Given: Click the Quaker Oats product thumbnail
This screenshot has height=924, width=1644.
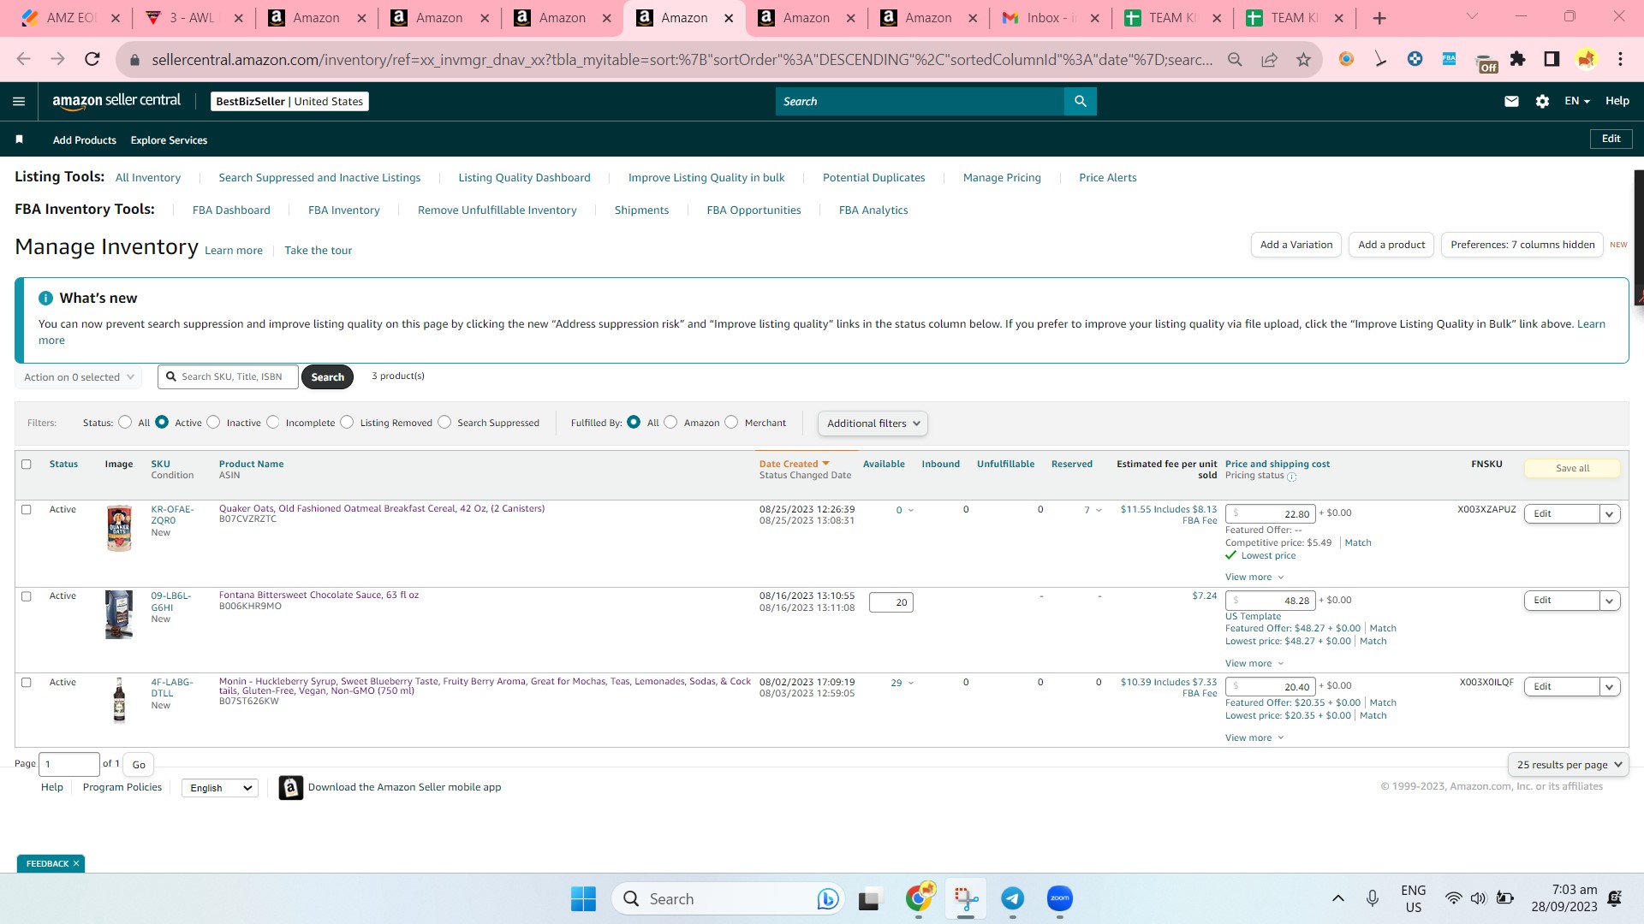Looking at the screenshot, I should pos(119,528).
